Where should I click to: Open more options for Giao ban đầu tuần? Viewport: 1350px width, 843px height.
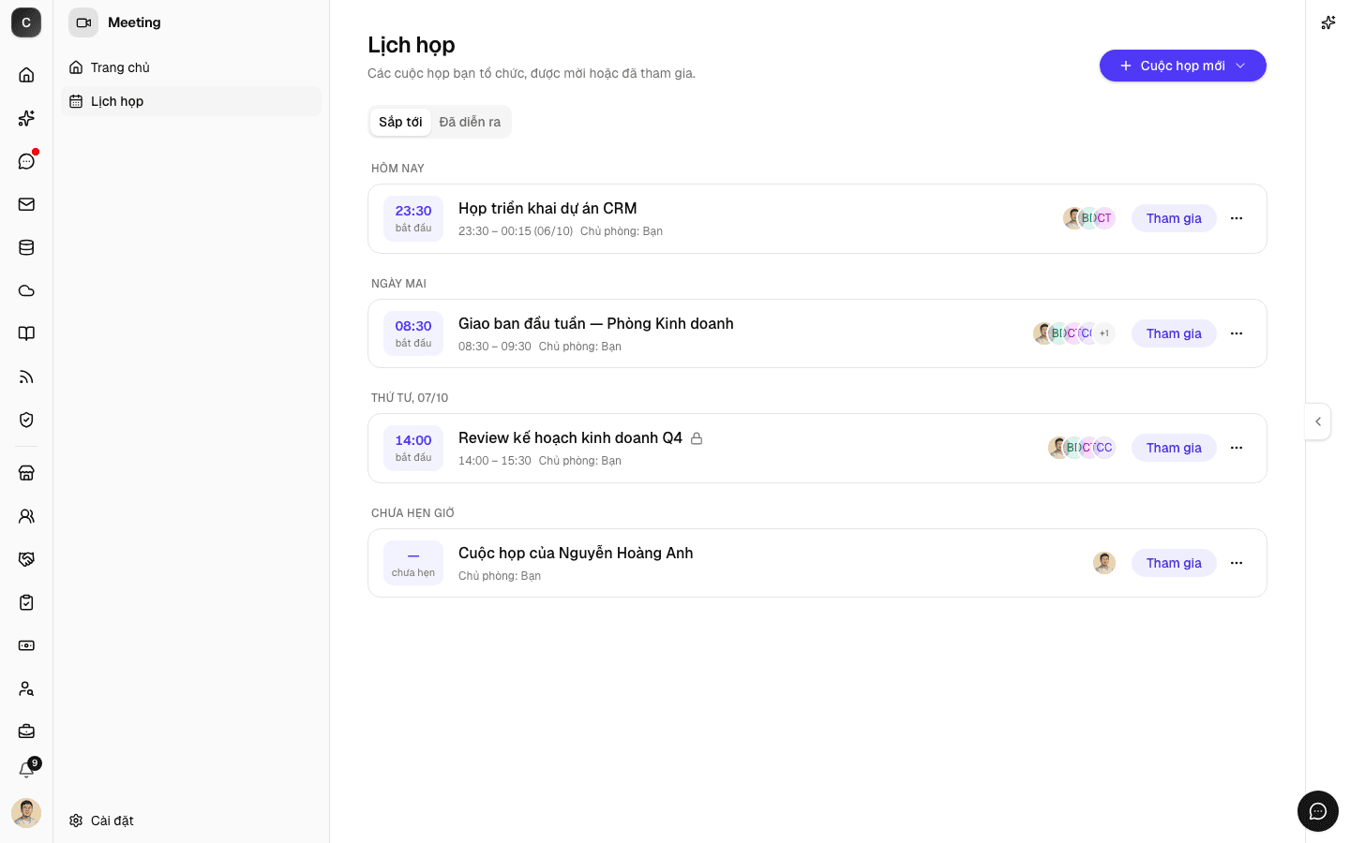(1237, 333)
